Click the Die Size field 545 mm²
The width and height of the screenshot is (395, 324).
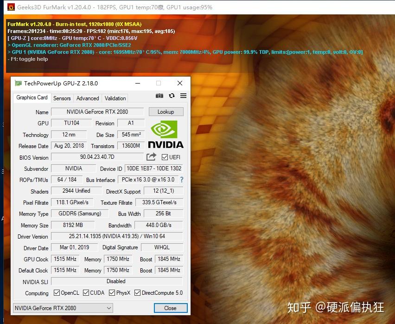click(131, 135)
